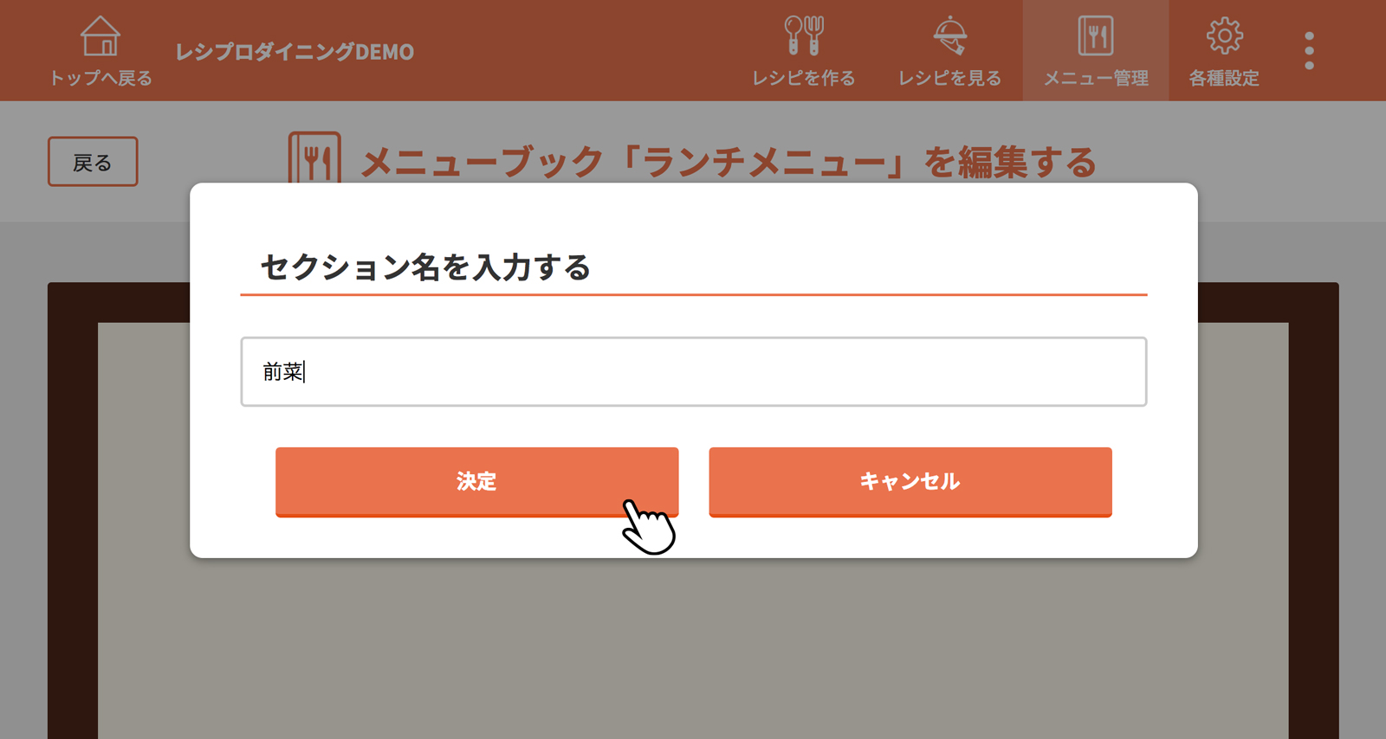Click the gear 各種設定 icon
Viewport: 1386px width, 739px height.
click(1224, 36)
